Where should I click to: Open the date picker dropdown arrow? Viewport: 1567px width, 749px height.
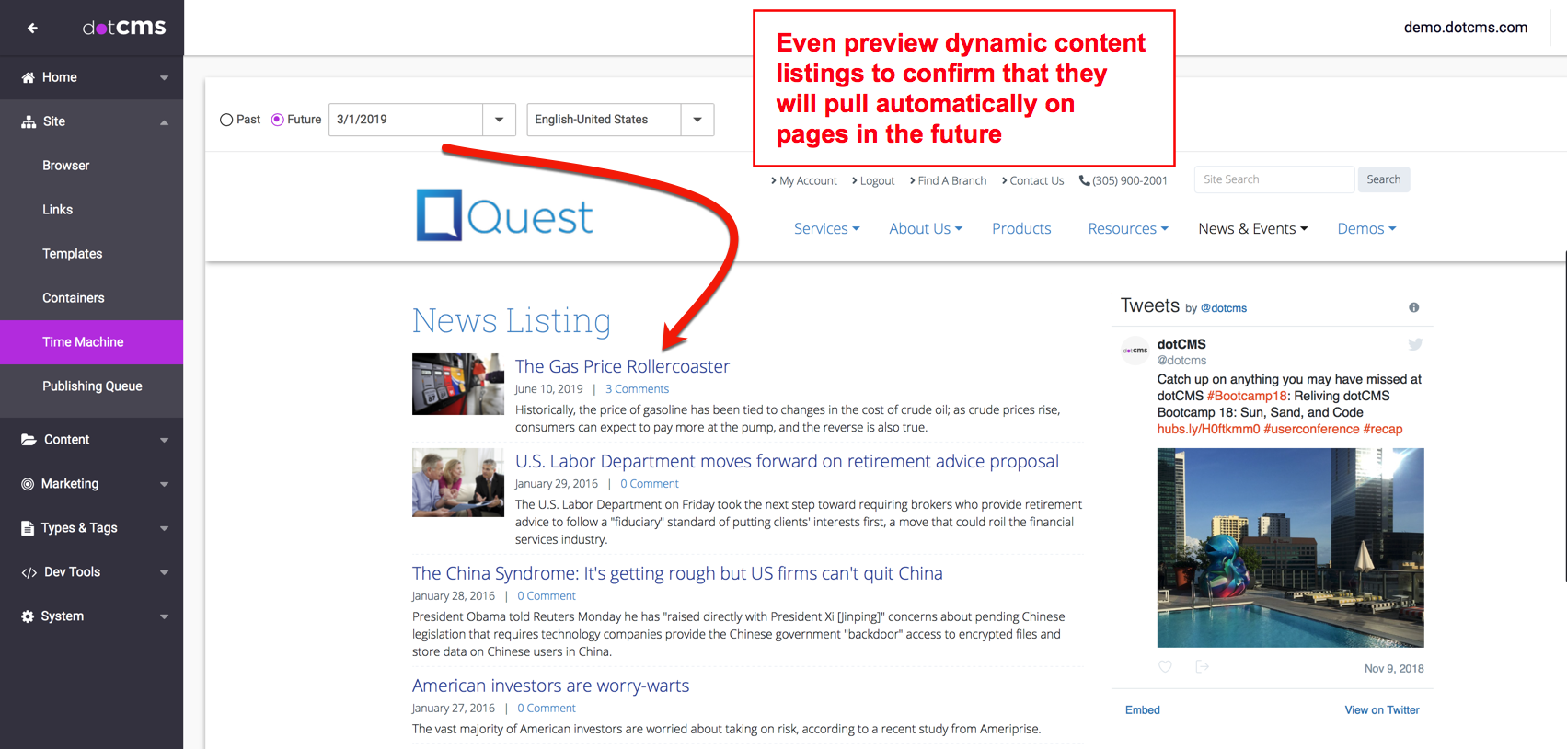(x=499, y=120)
